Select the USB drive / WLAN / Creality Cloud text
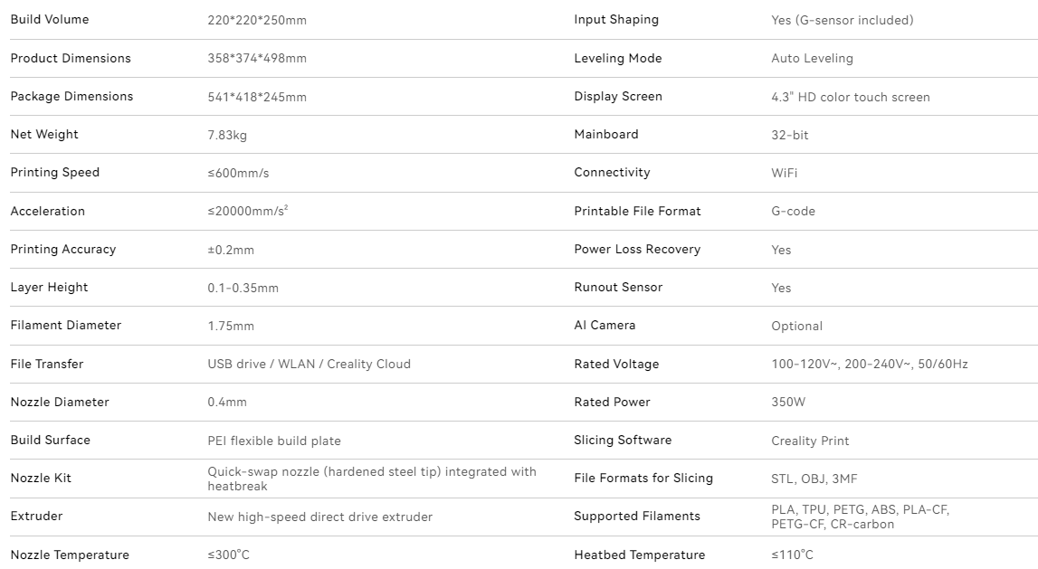Screen dimensions: 1038x569 pyautogui.click(x=309, y=364)
